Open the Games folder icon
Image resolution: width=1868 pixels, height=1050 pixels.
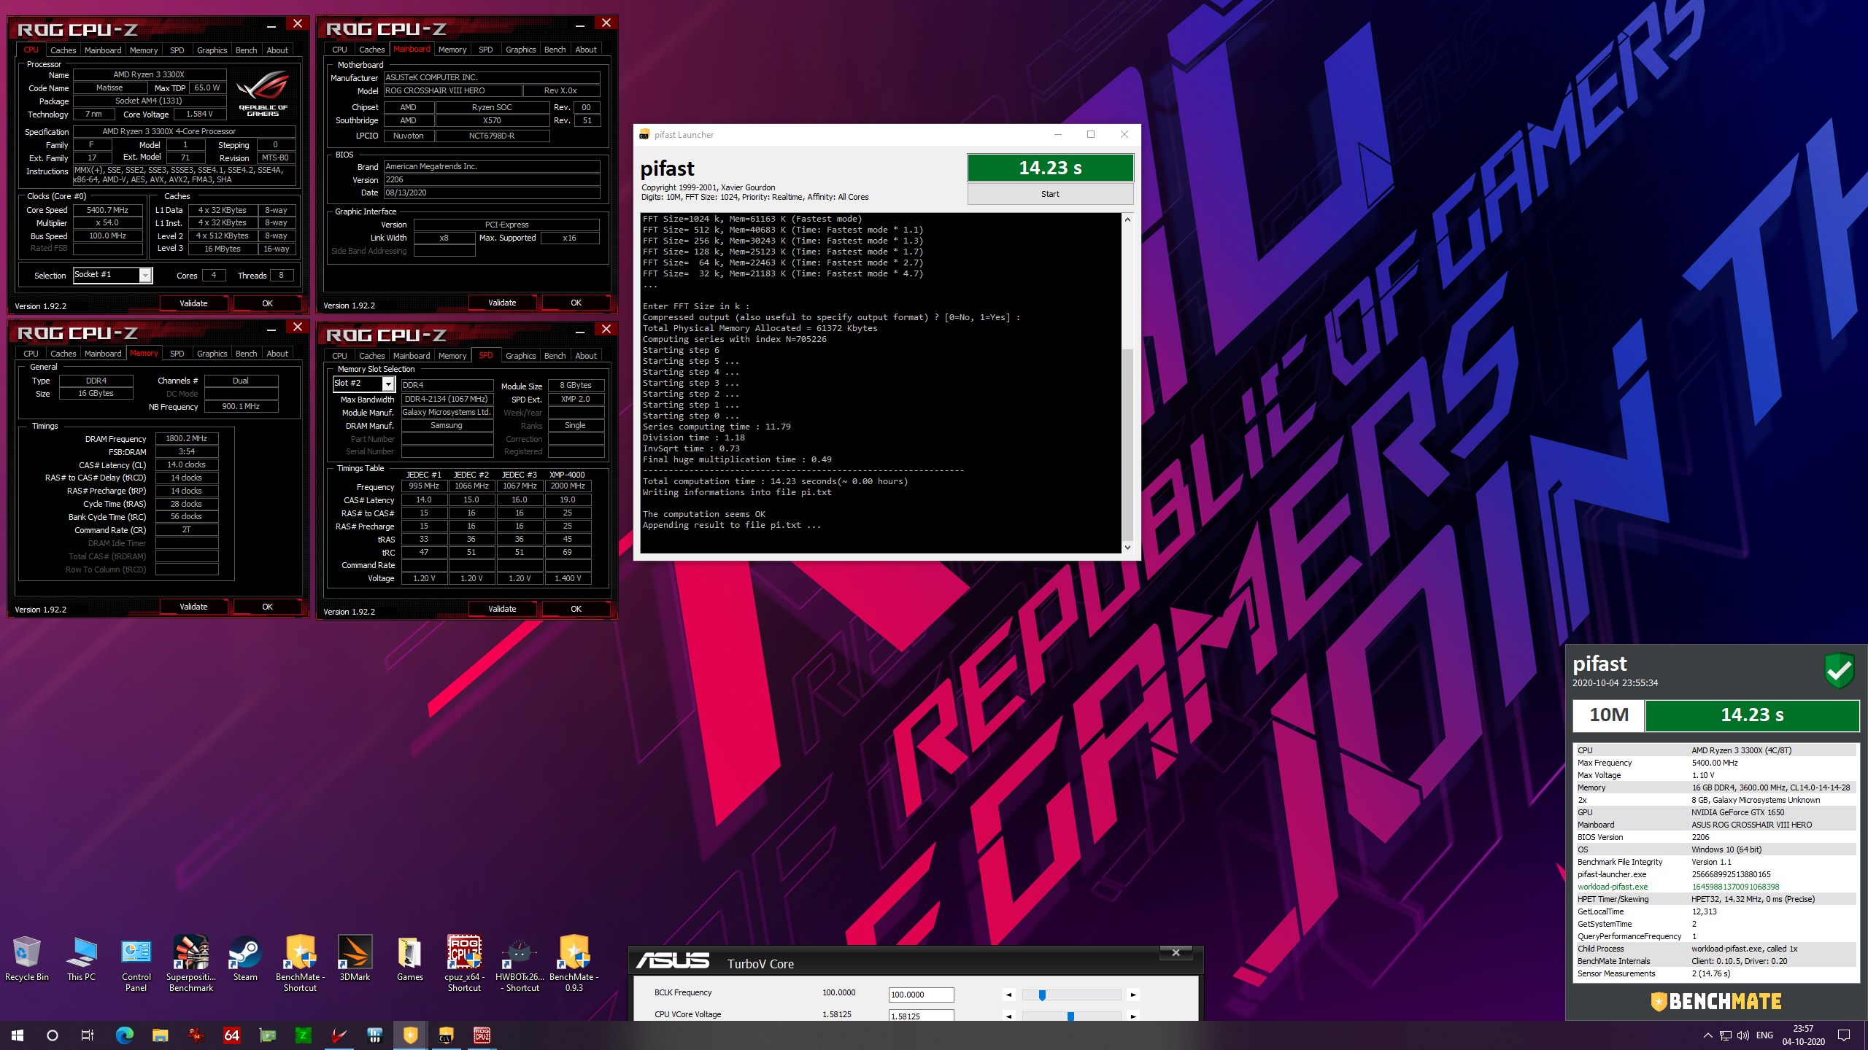click(x=409, y=960)
